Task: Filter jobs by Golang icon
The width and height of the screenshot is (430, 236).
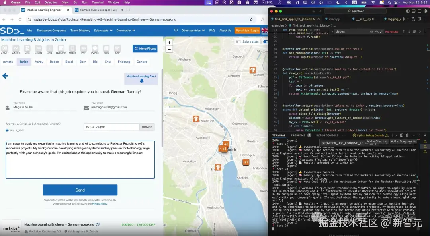Action: (x=38, y=49)
